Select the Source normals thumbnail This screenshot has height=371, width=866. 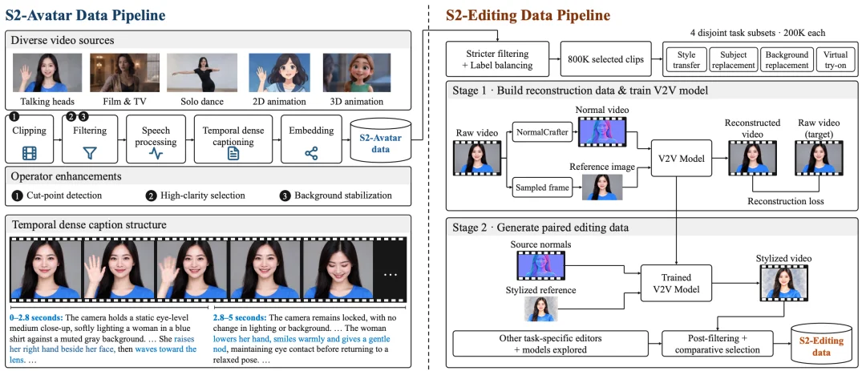pyautogui.click(x=541, y=265)
